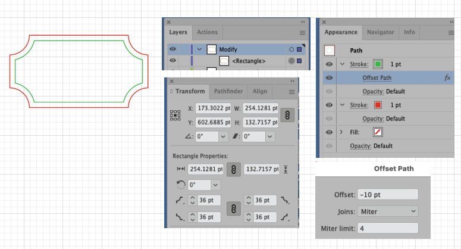Click the Modify layer thumbnail
461x249 pixels.
(212, 49)
